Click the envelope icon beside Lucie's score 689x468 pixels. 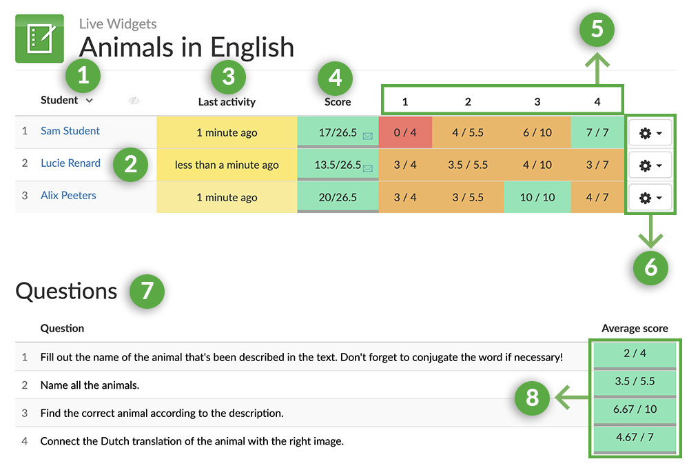pos(368,169)
